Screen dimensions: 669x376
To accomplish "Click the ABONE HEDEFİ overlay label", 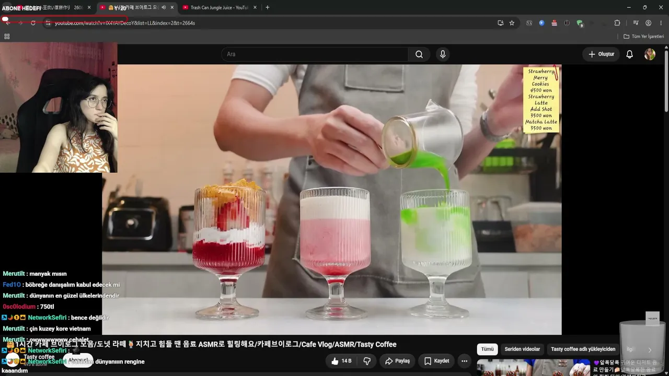I will (x=21, y=8).
